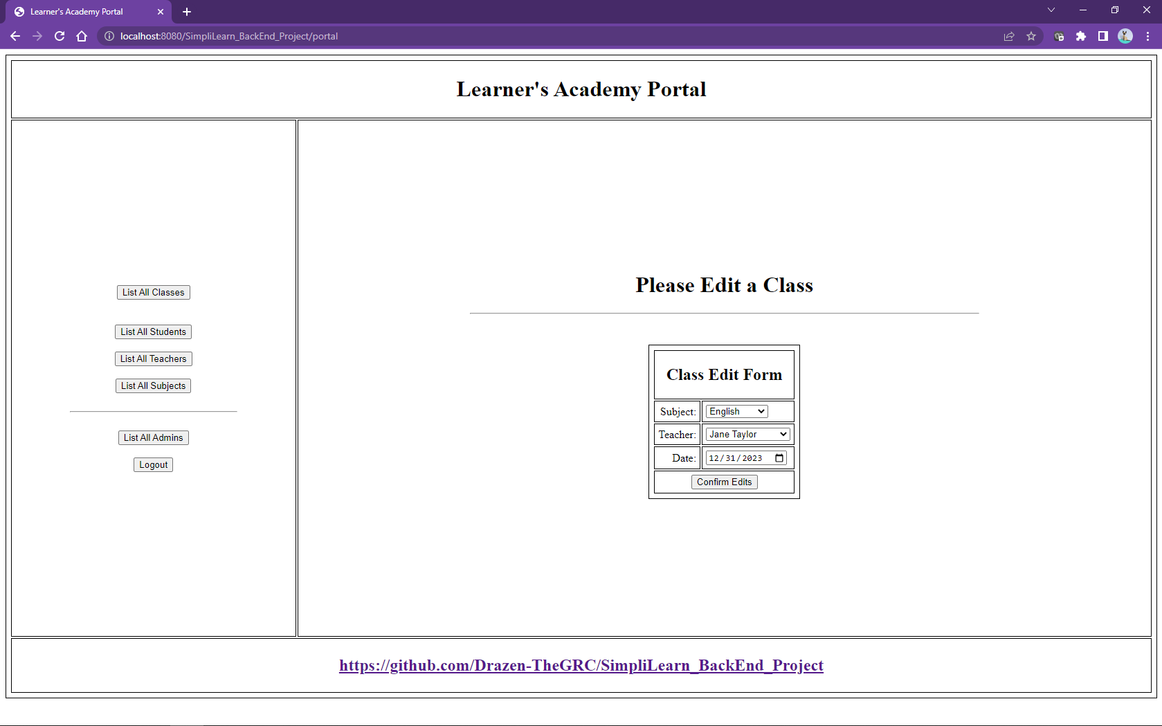Click the Learner's Academy Portal heading
1162x726 pixels.
[x=581, y=89]
